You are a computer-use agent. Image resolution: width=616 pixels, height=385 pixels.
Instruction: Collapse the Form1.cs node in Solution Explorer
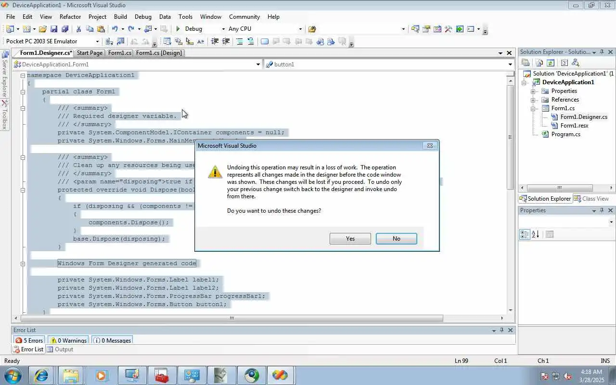click(x=533, y=108)
